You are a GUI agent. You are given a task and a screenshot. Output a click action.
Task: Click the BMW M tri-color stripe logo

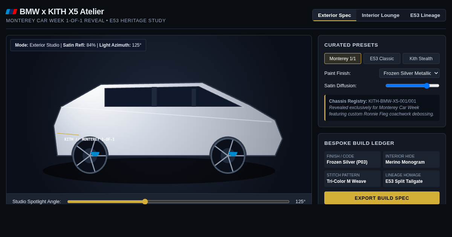click(x=11, y=12)
